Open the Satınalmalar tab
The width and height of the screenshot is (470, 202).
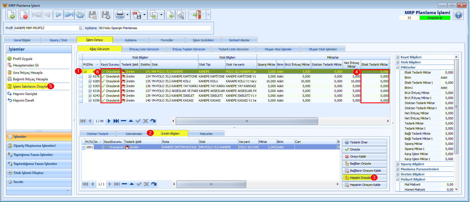tap(134, 134)
